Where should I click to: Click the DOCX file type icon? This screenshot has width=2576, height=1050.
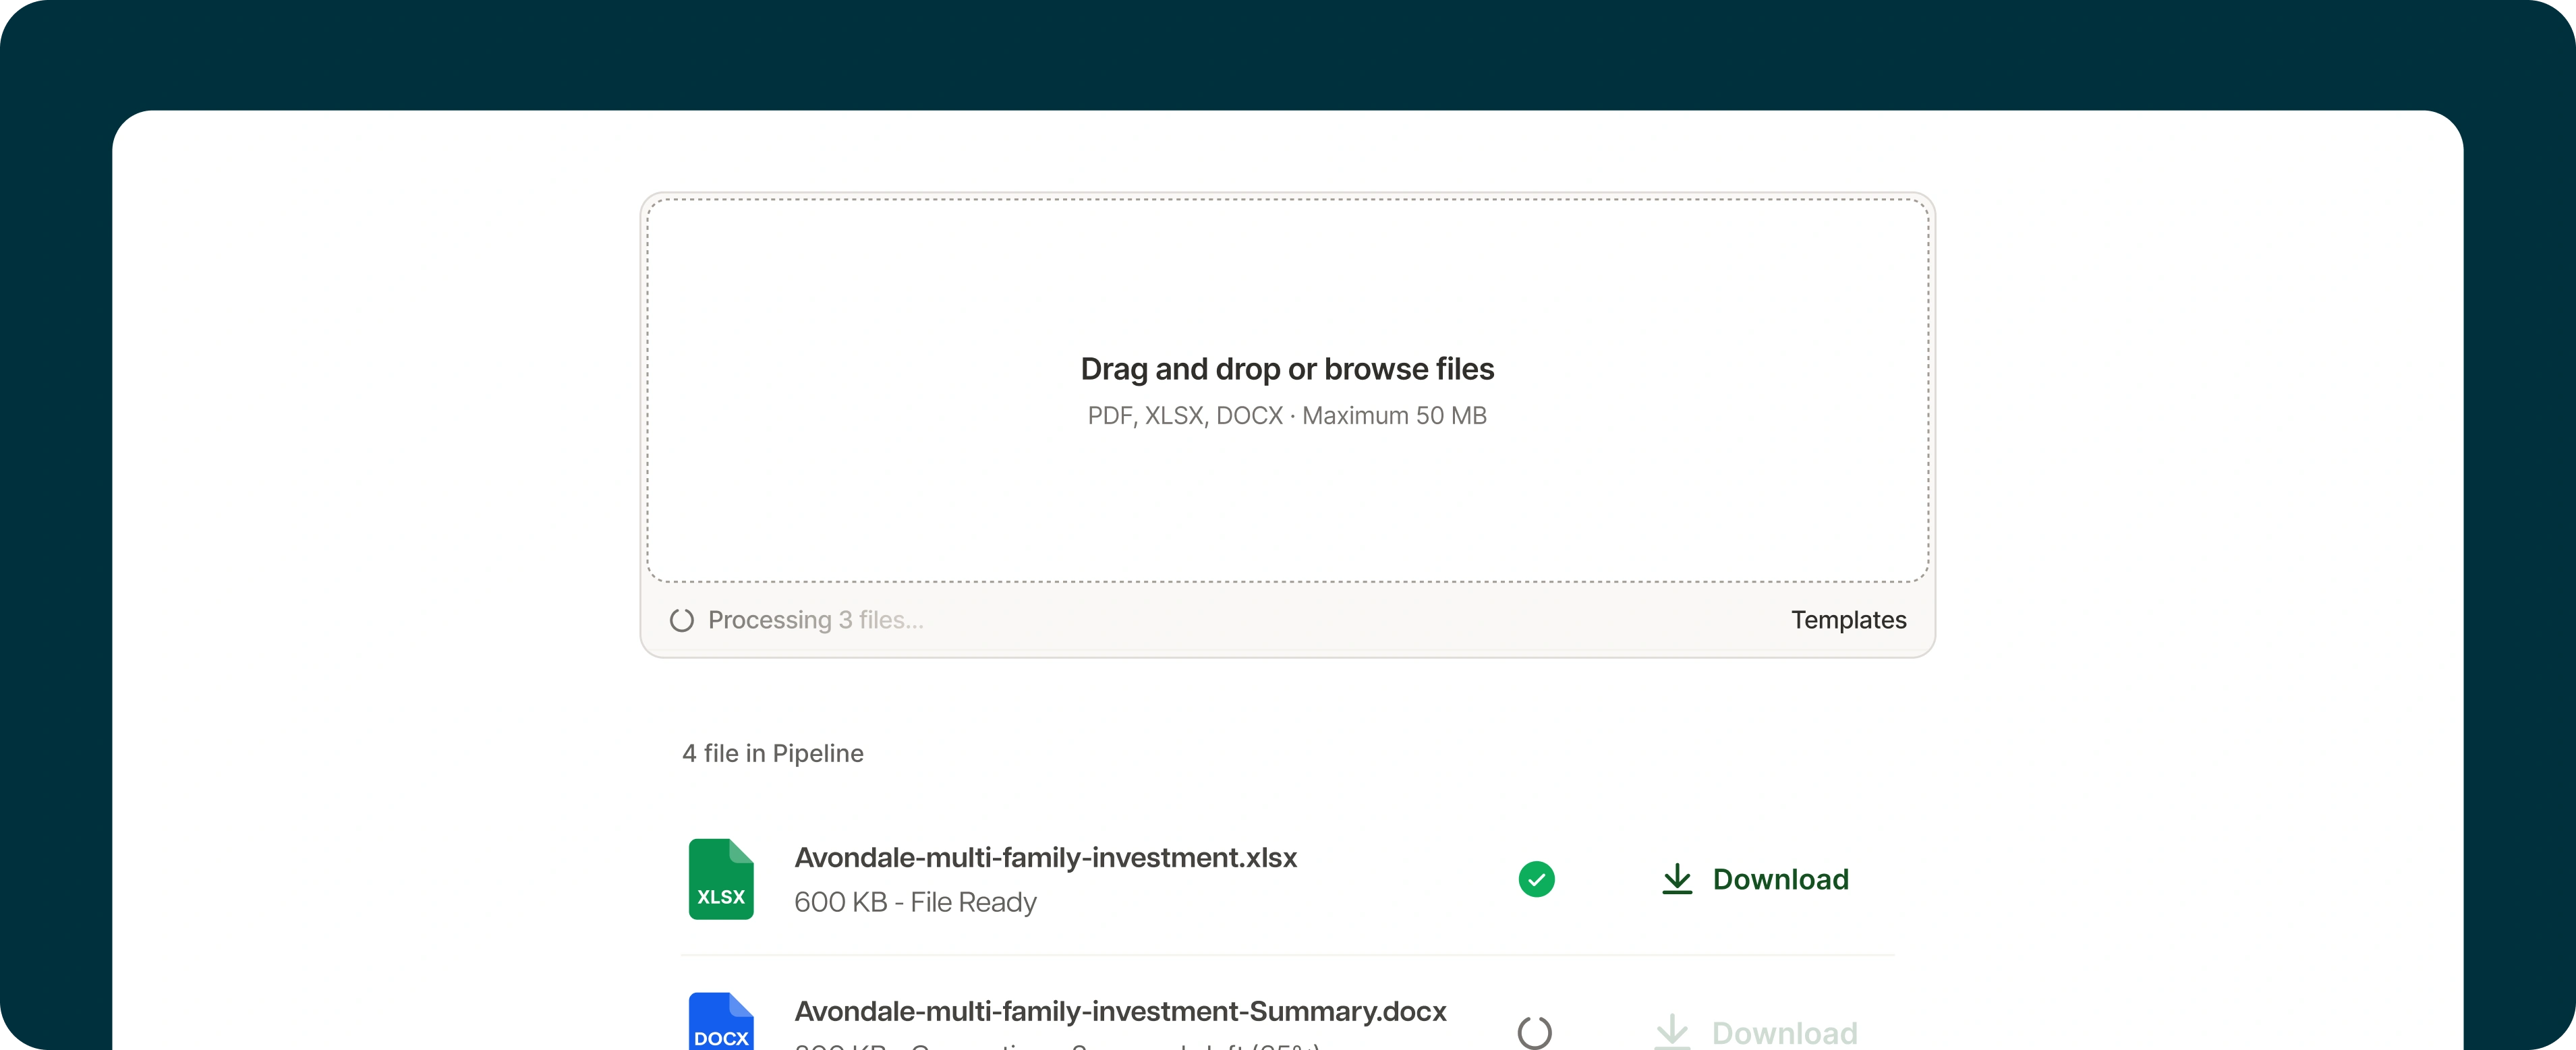pyautogui.click(x=721, y=1021)
